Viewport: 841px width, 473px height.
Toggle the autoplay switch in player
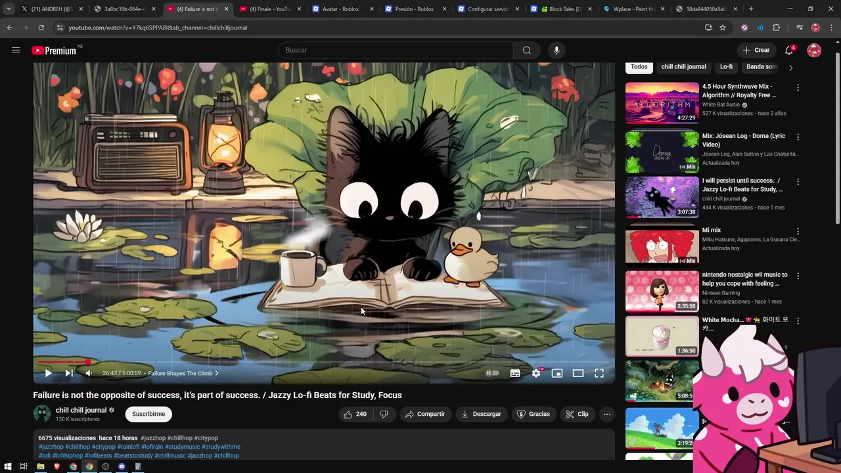(x=492, y=373)
